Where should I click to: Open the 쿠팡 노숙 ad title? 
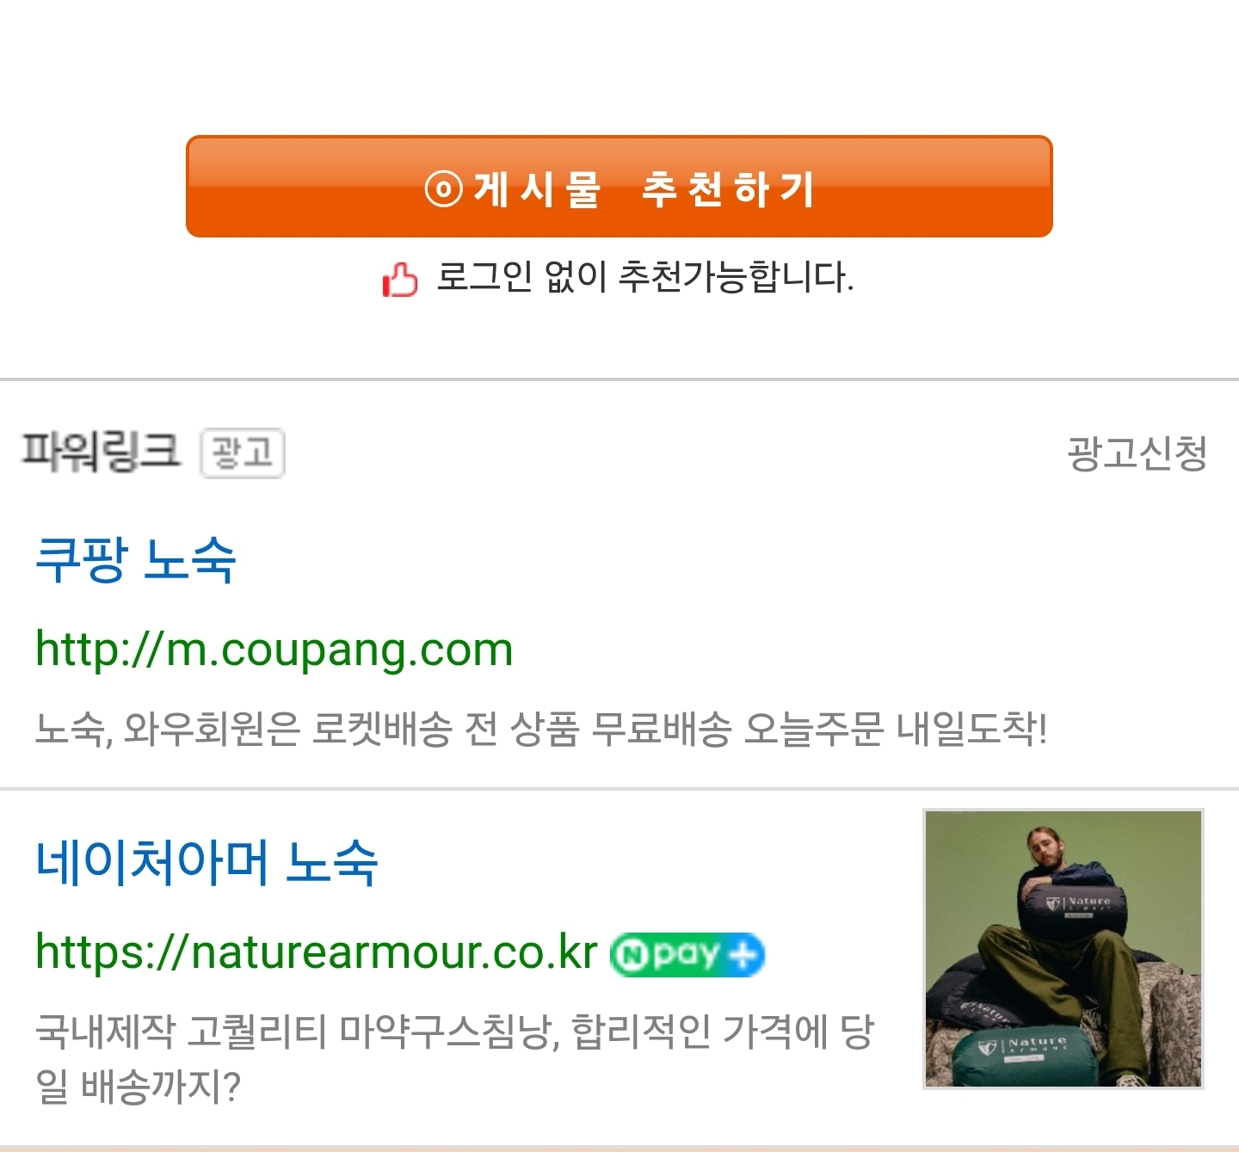point(135,560)
